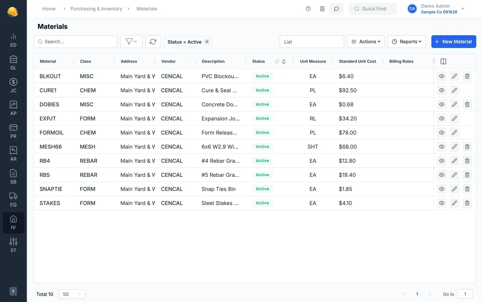This screenshot has width=483, height=302.
Task: Open the PR payroll module
Action: 13,132
